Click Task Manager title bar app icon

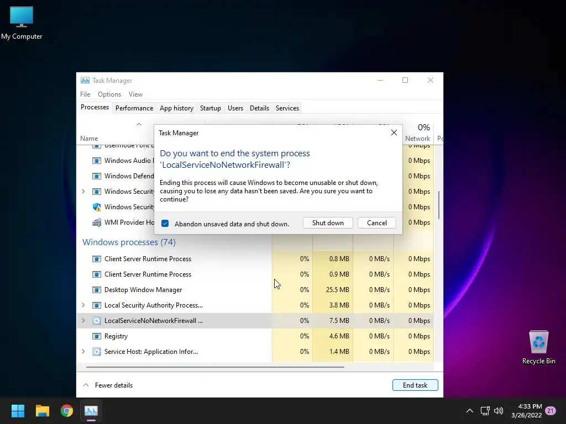coord(85,81)
